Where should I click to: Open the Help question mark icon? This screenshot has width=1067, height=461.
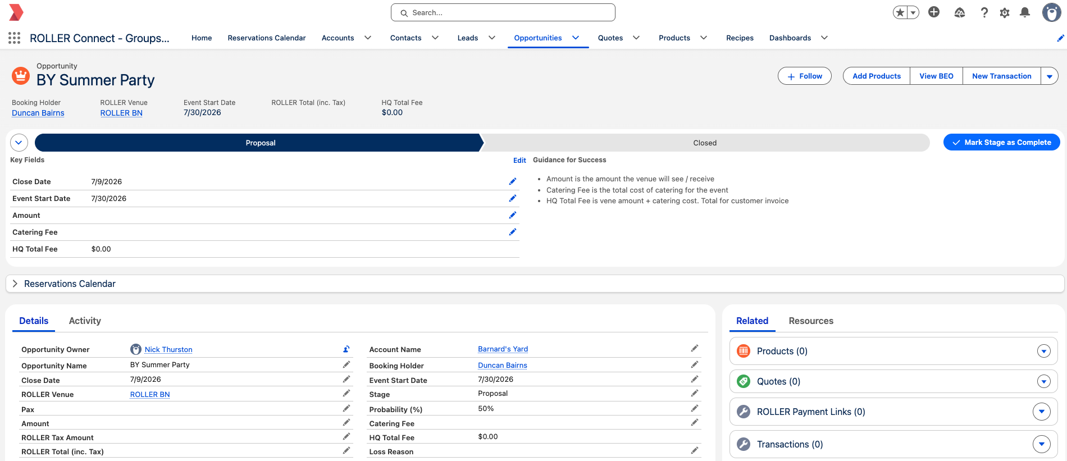(x=984, y=12)
